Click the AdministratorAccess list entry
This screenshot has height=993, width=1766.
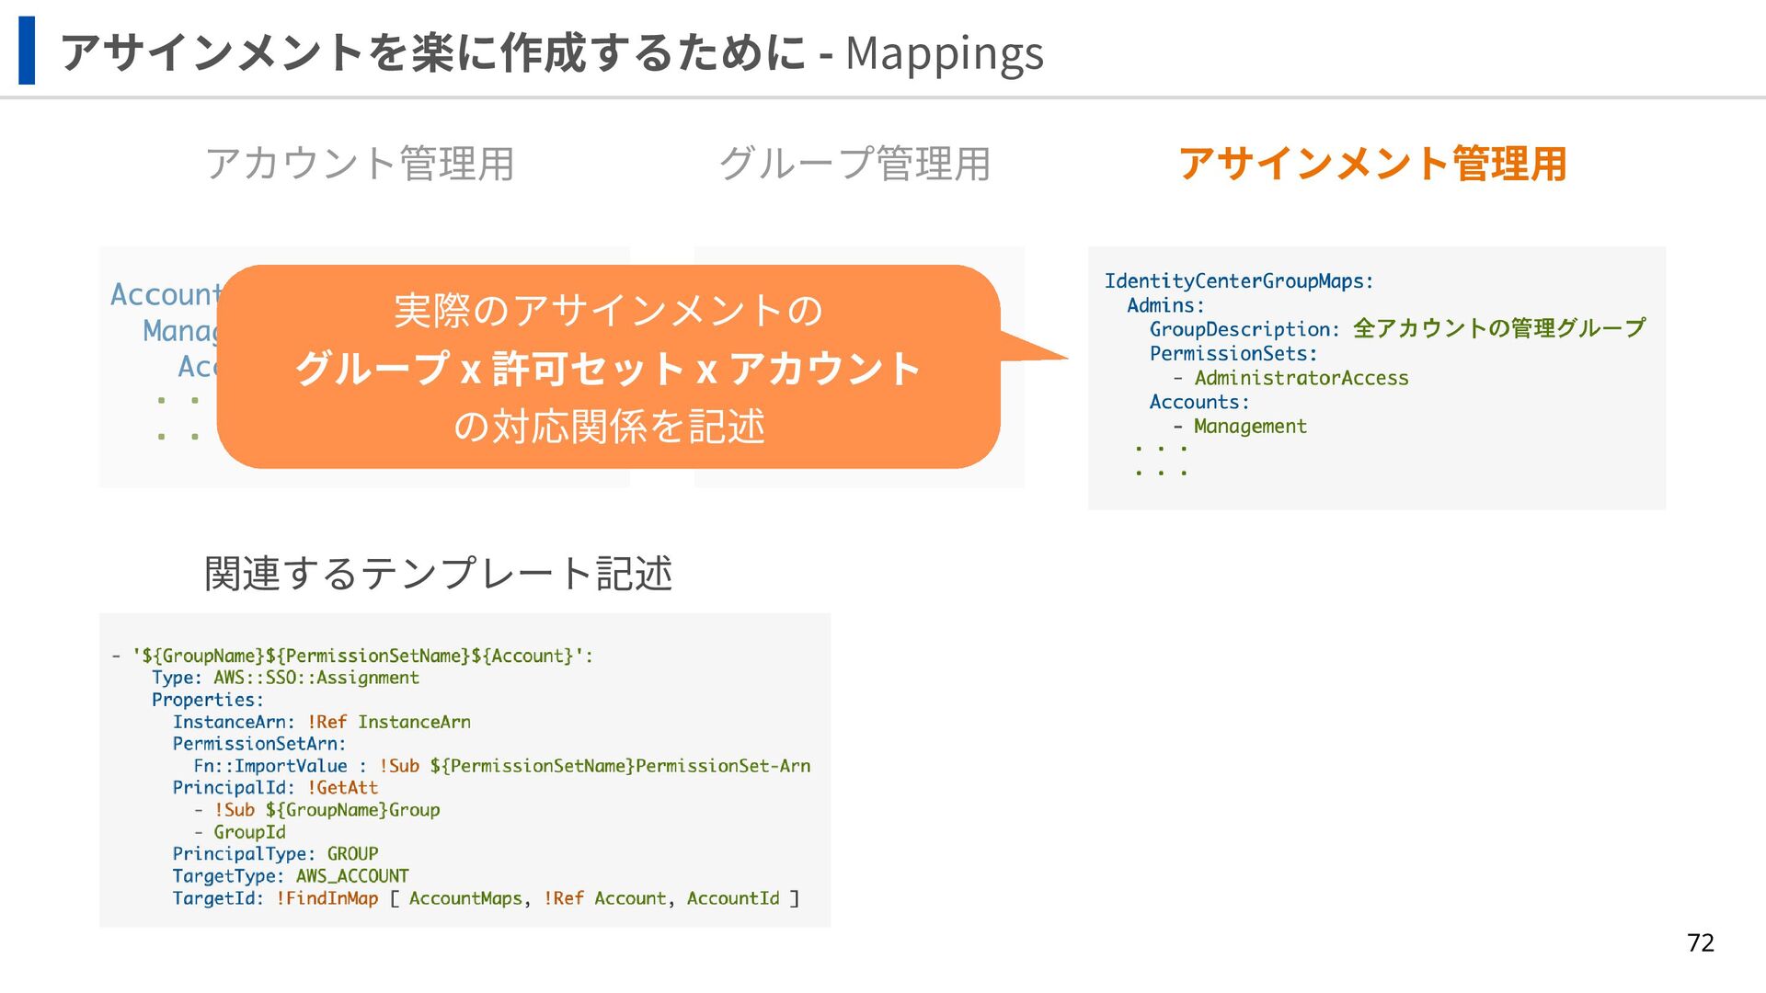(1301, 378)
